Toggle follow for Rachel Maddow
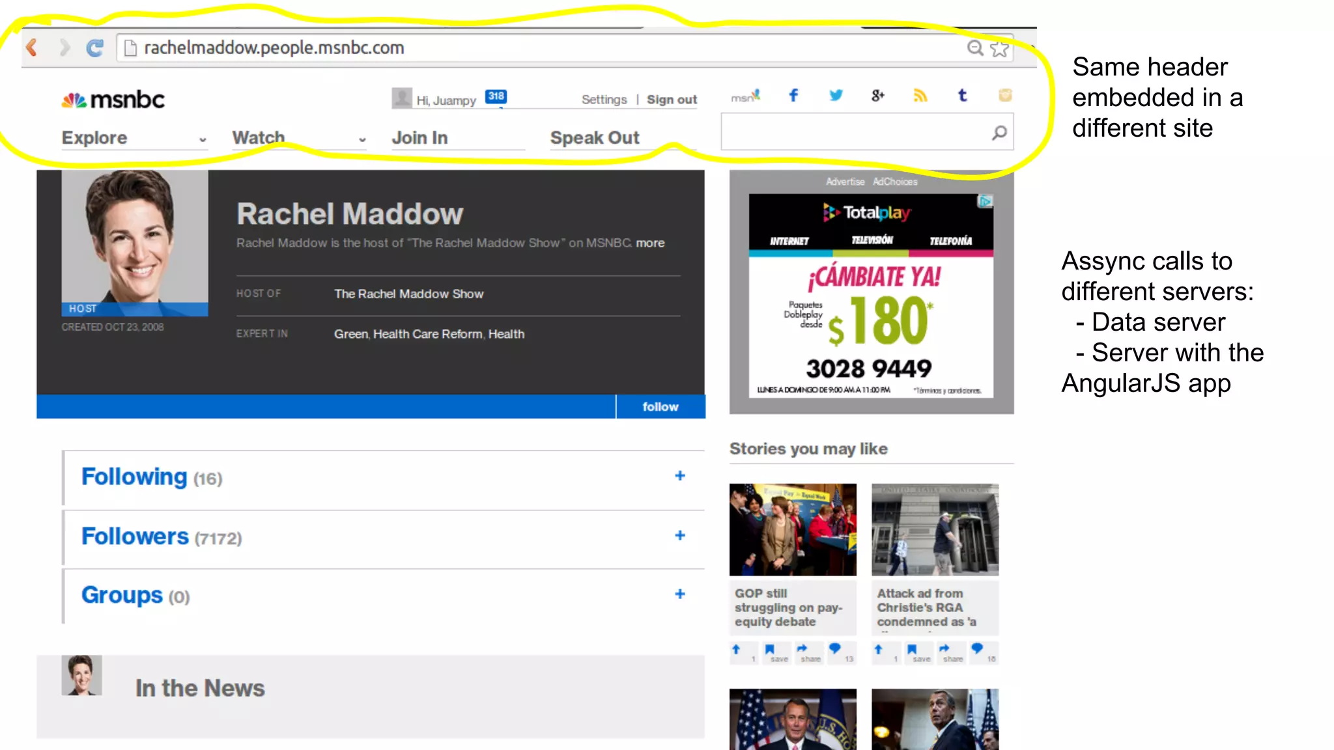Image resolution: width=1334 pixels, height=750 pixels. (x=660, y=407)
